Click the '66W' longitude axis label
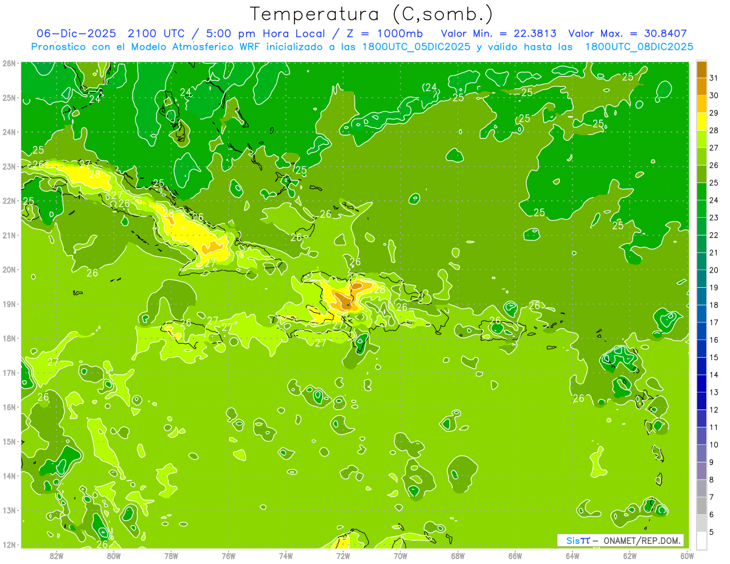Viewport: 730px width, 564px height. click(x=515, y=555)
